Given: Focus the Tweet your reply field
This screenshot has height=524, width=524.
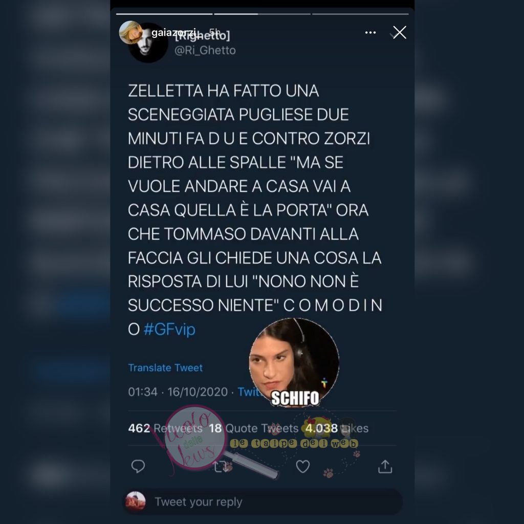Looking at the screenshot, I should coord(263,501).
